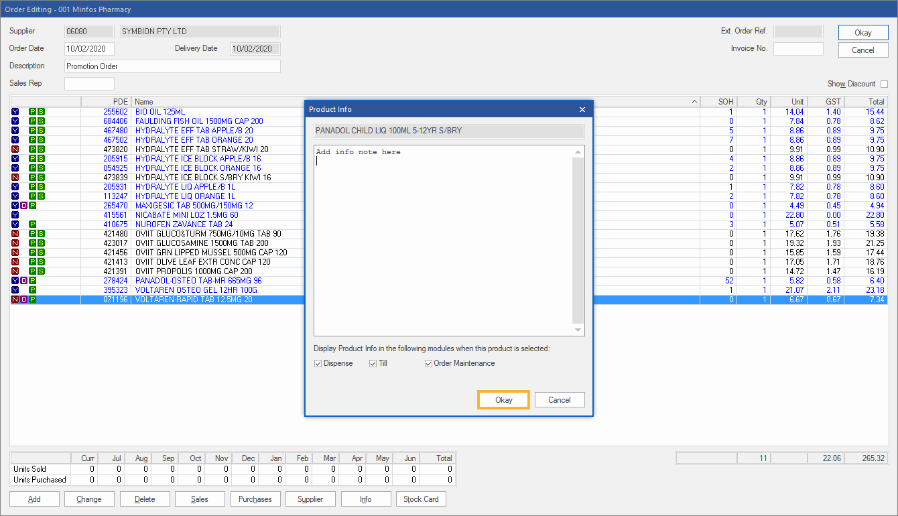The image size is (898, 516).
Task: Click the note area scrollbar up arrow
Action: 578,152
